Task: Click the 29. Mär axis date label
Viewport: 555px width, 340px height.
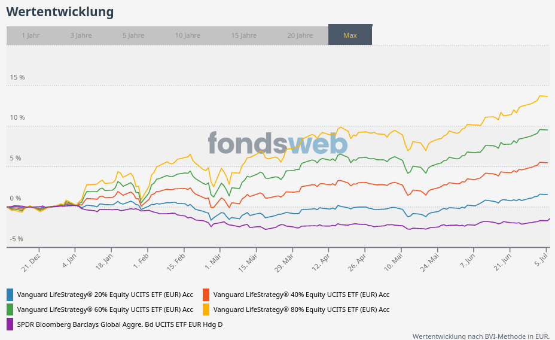Action: coord(284,263)
